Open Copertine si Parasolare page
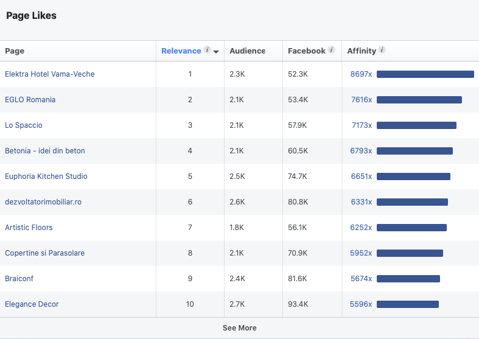Image resolution: width=479 pixels, height=339 pixels. tap(45, 253)
